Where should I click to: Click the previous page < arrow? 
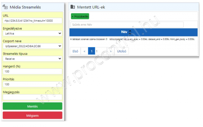click(84, 51)
